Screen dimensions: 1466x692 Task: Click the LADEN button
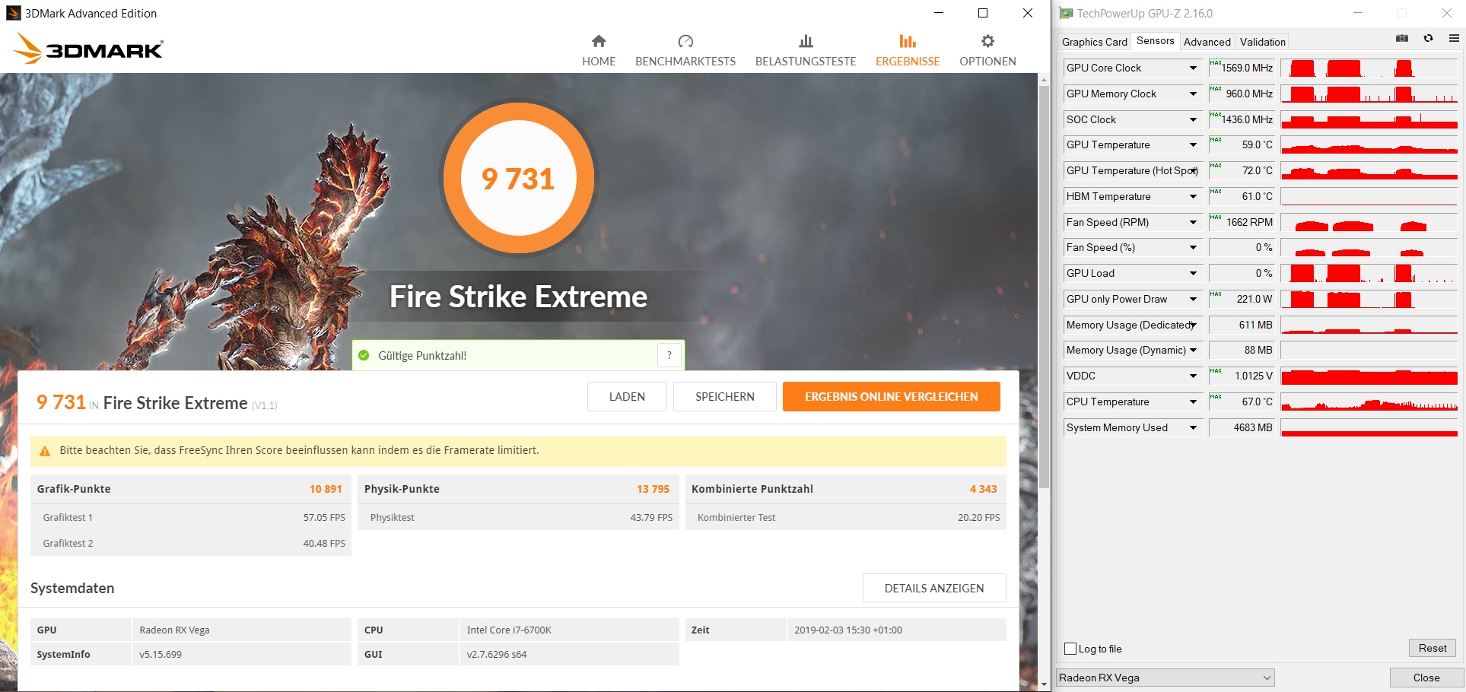(x=627, y=396)
